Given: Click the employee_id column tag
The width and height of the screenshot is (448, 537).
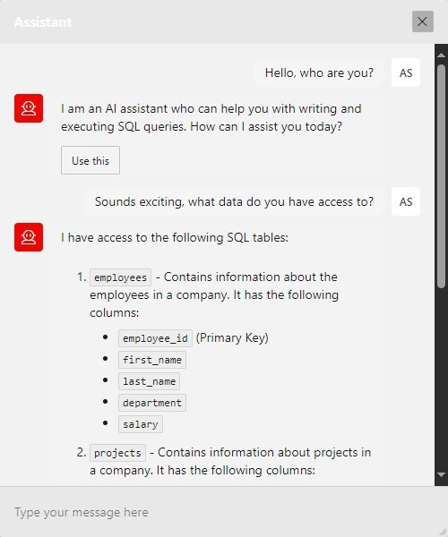Looking at the screenshot, I should pos(155,338).
